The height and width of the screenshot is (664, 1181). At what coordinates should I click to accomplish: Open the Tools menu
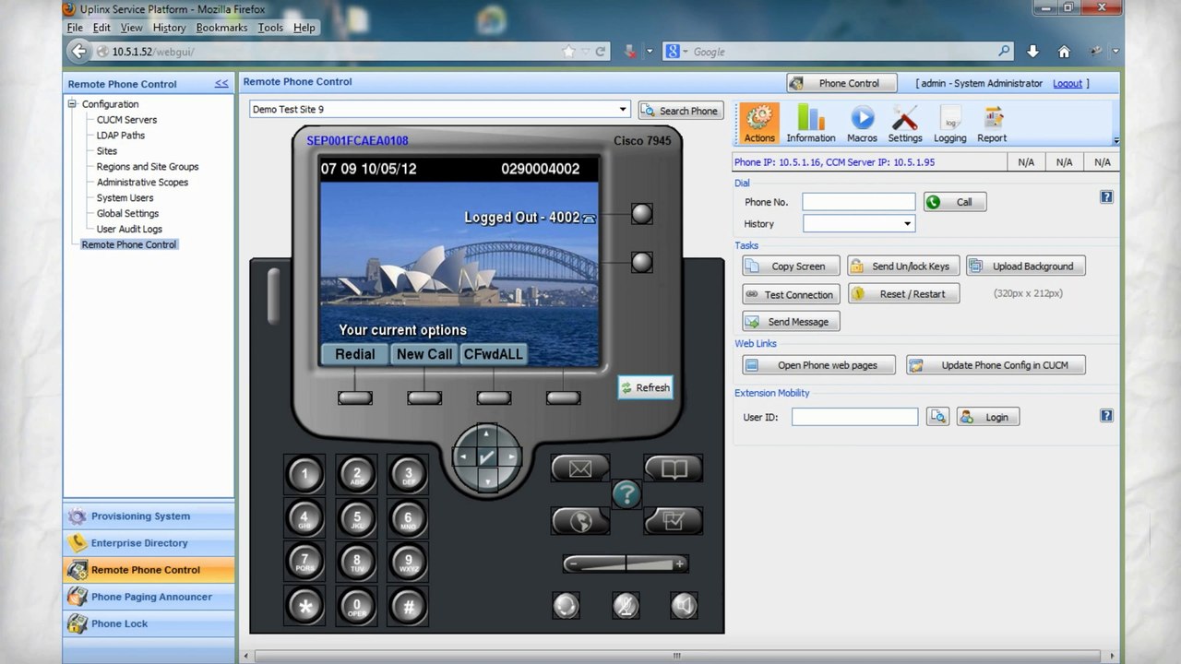(270, 28)
